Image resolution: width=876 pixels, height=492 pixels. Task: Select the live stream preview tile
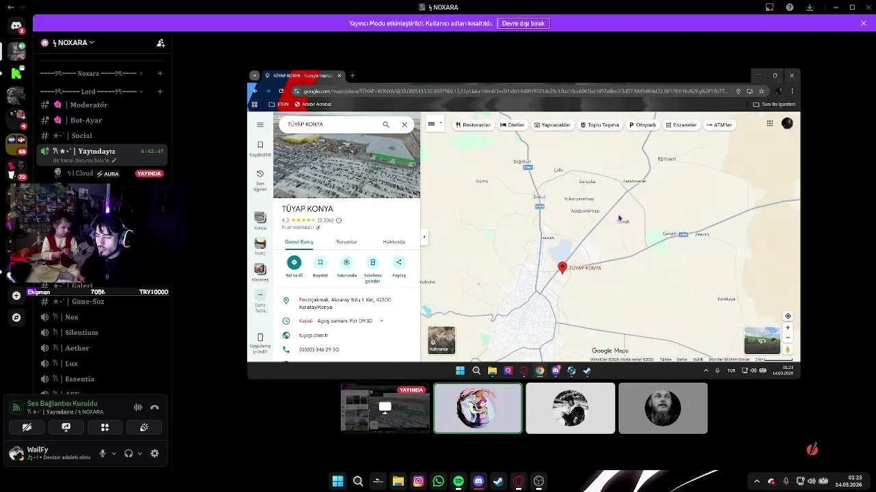coord(385,408)
